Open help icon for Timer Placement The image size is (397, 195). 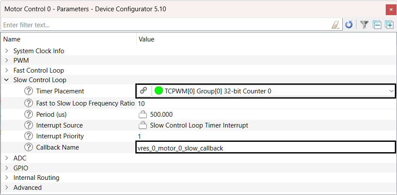[x=29, y=91]
